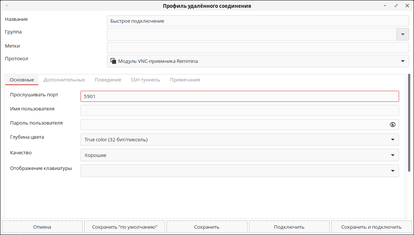Click the Подключить button
Screen dimensions: 414x235
289,227
